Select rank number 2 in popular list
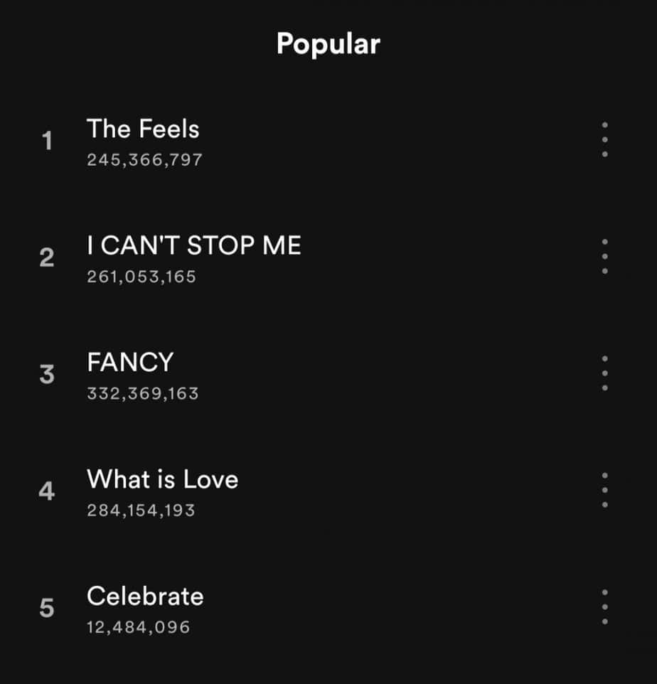This screenshot has height=684, width=657. click(47, 258)
